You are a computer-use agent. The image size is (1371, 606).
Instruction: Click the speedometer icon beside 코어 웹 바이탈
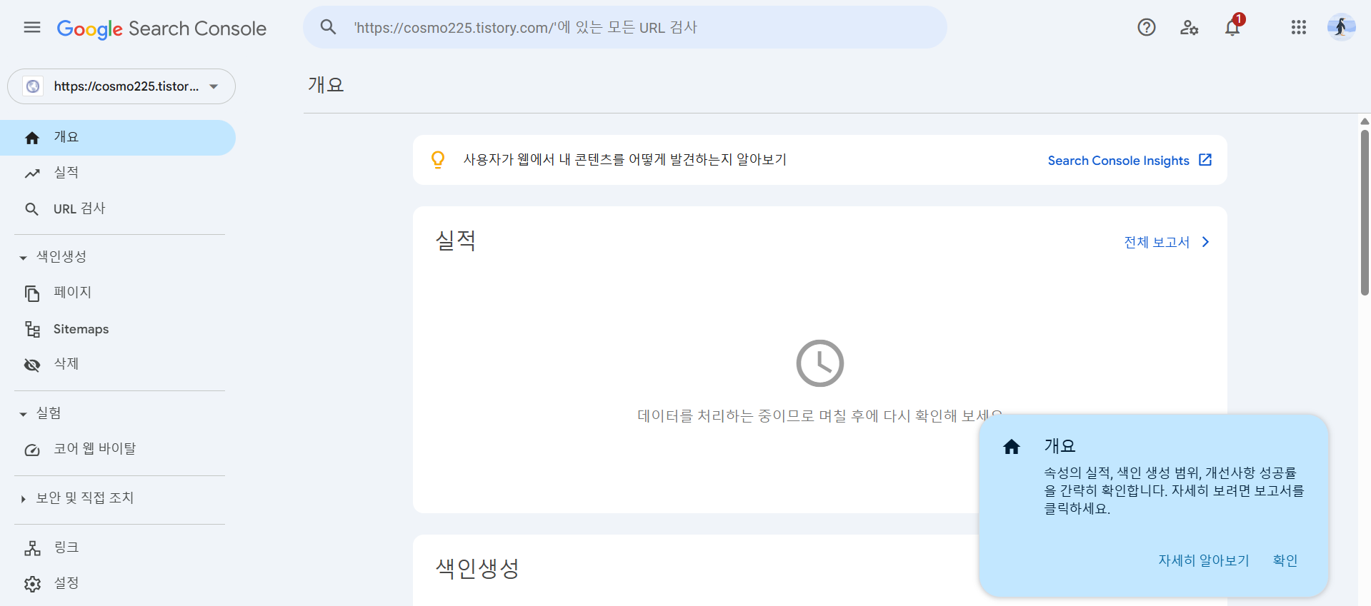point(32,450)
